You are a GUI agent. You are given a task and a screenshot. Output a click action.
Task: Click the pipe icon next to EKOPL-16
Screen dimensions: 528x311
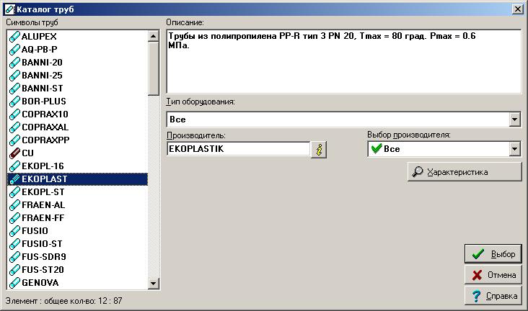[14, 166]
